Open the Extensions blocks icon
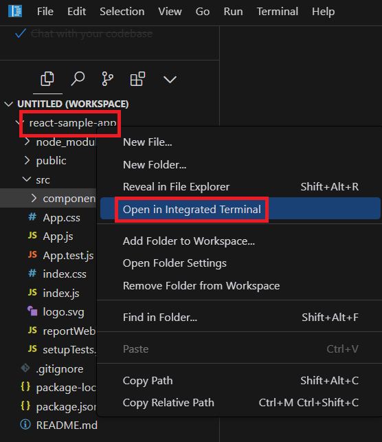Viewport: 382px width, 442px height. click(137, 78)
